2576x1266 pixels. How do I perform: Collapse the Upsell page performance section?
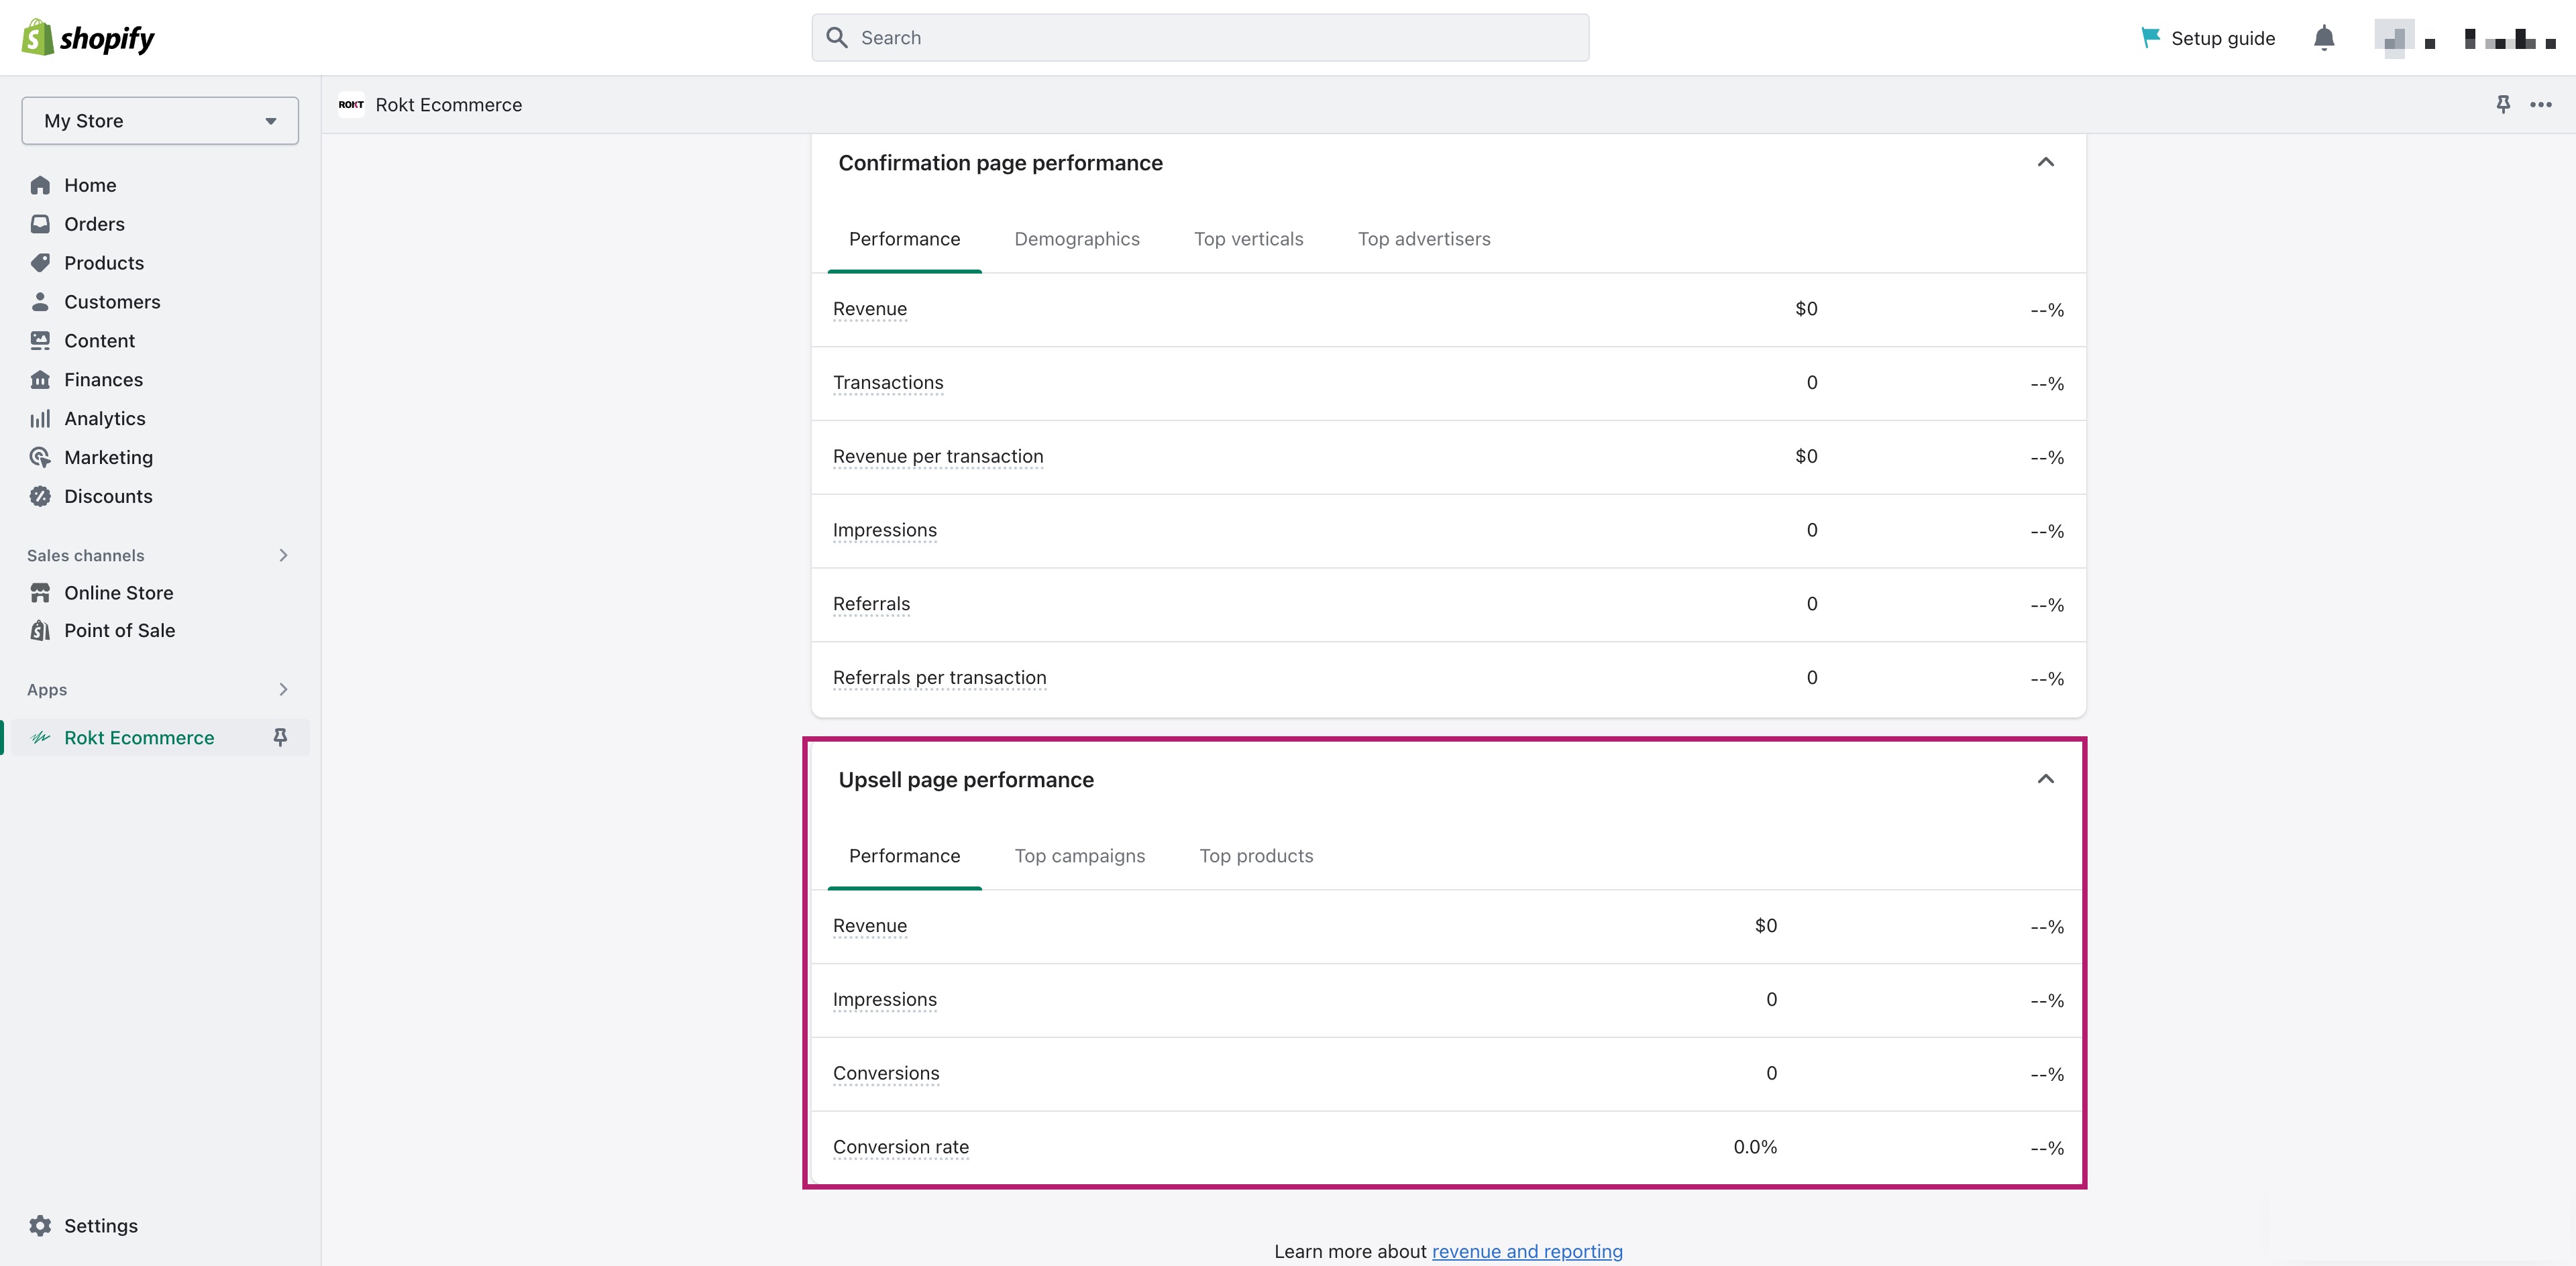coord(2045,779)
